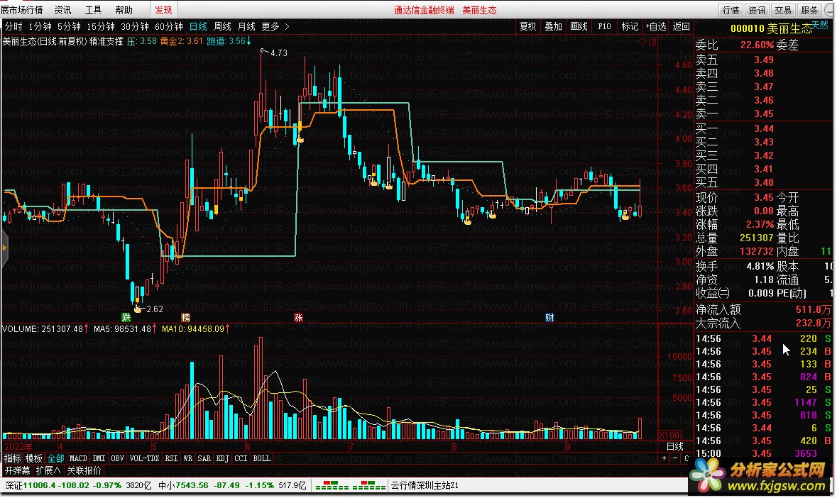
Task: Zoom in chart with plus button
Action: pyautogui.click(x=664, y=458)
